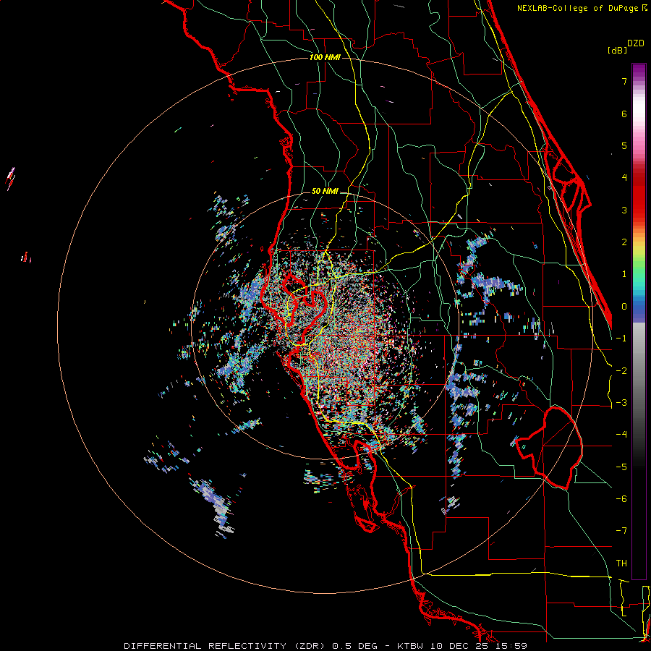
Task: Click the [dB] unit label
Action: click(618, 50)
